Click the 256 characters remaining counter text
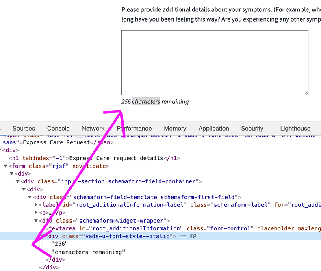321x271 pixels. 155,101
